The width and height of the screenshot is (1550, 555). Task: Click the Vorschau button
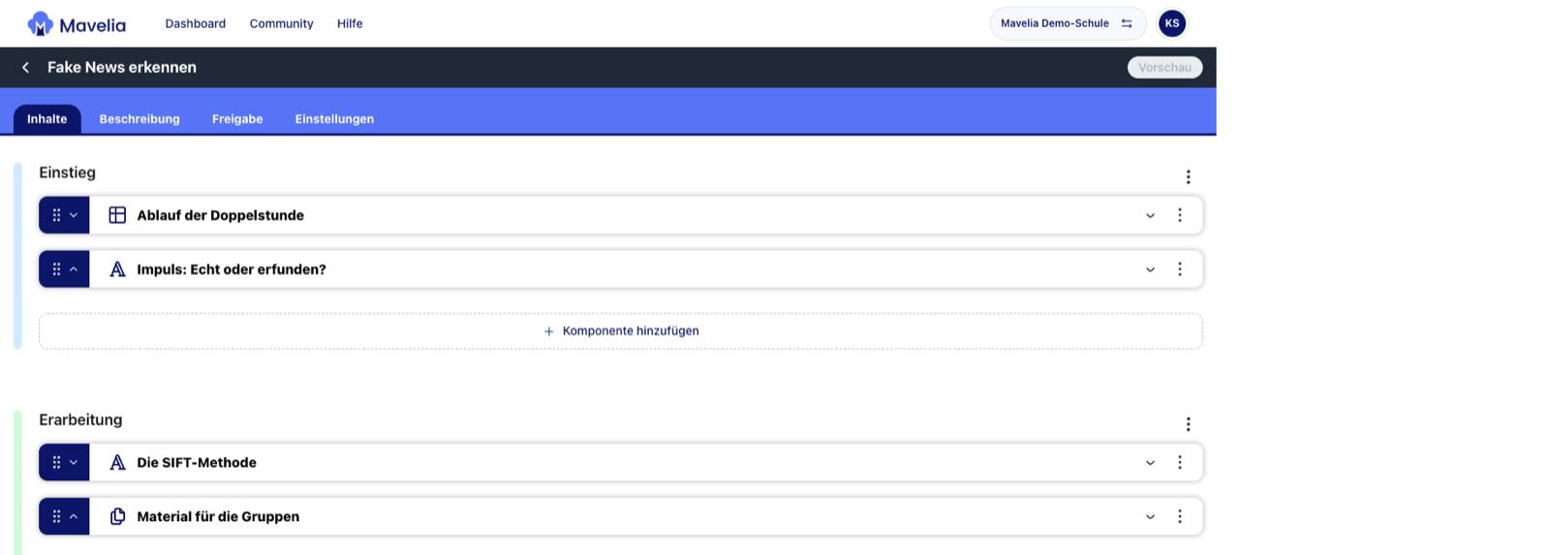1164,68
